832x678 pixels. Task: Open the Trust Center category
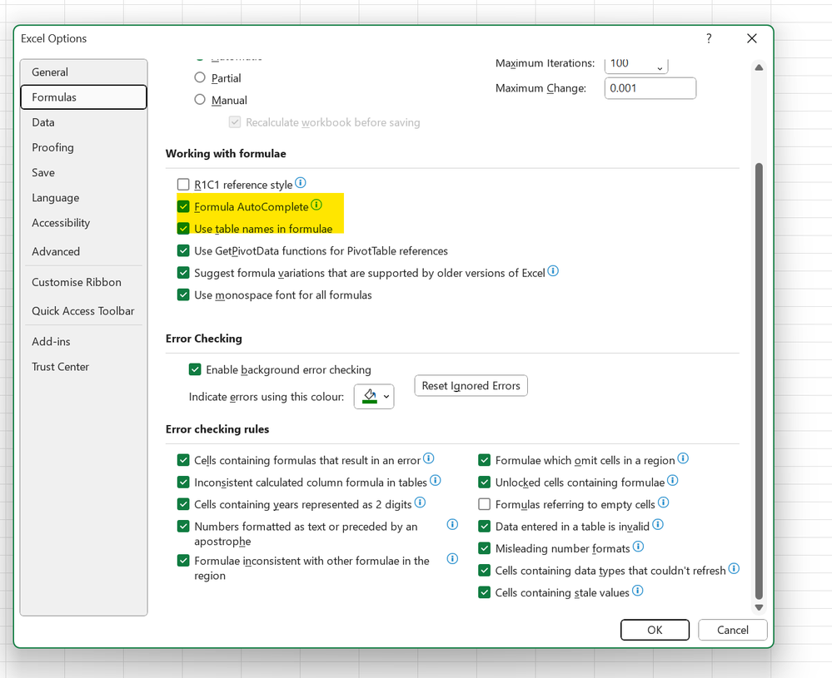(x=84, y=367)
